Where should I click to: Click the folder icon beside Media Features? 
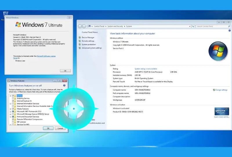coord(15,109)
